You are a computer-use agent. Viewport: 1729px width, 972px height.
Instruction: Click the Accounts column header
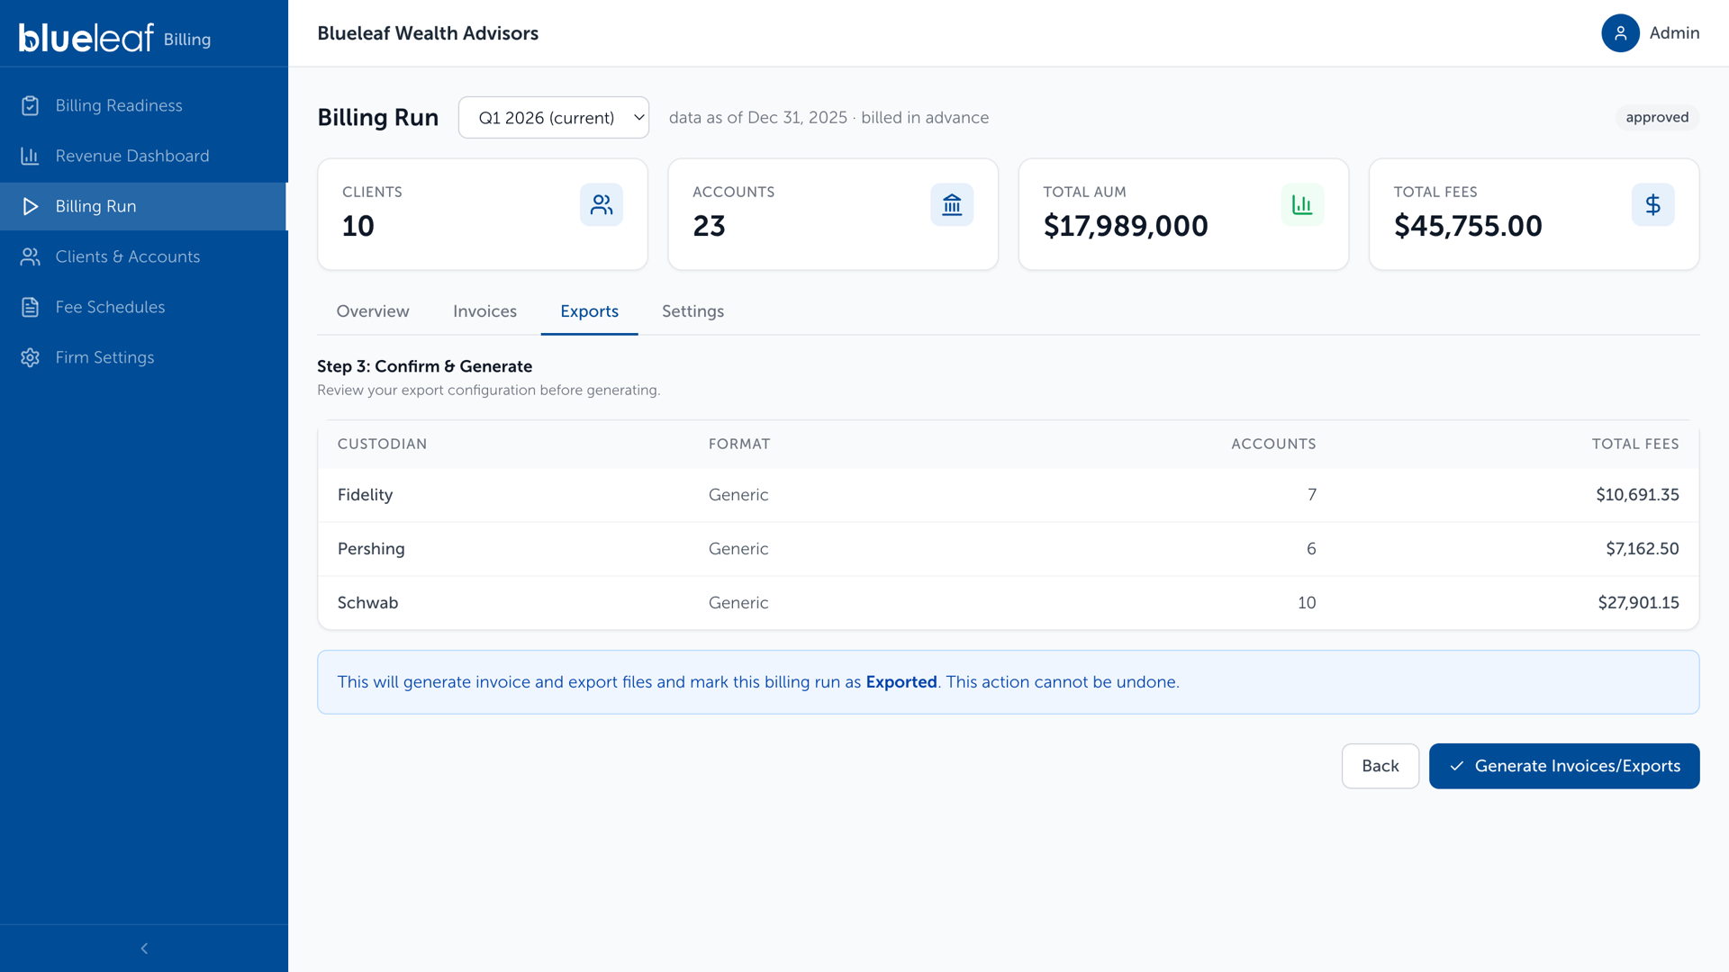pos(1273,444)
